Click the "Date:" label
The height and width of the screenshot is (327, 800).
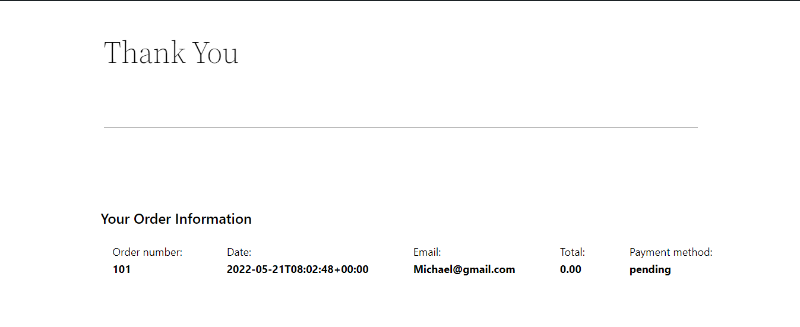239,252
